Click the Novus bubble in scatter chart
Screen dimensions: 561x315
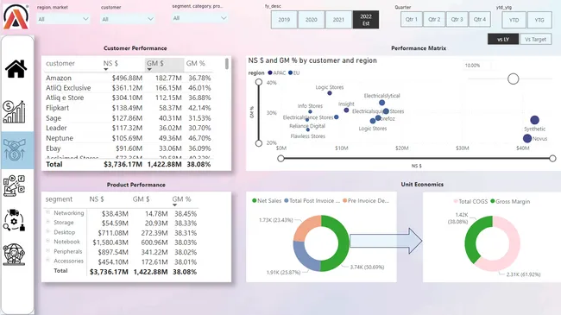click(x=527, y=138)
